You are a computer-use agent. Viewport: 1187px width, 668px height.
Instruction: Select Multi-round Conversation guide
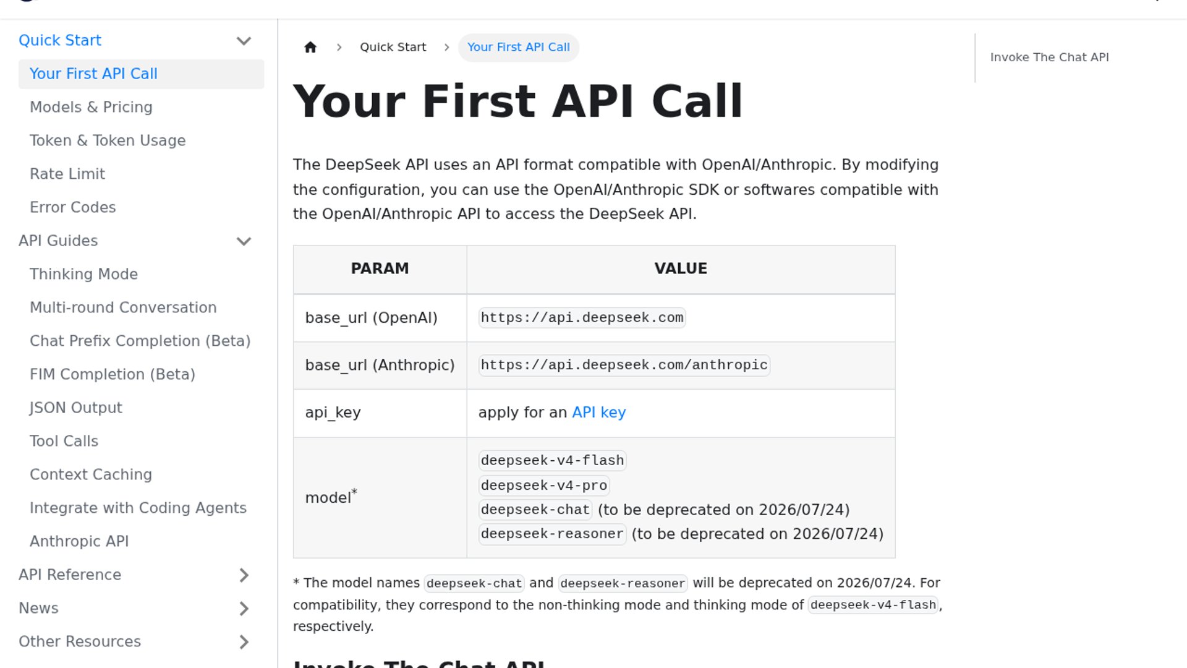(x=123, y=307)
